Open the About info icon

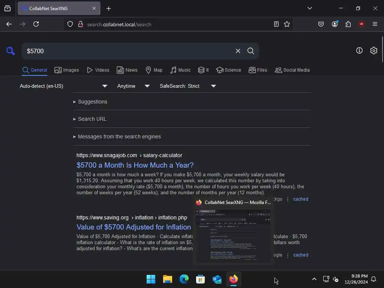coord(359,51)
